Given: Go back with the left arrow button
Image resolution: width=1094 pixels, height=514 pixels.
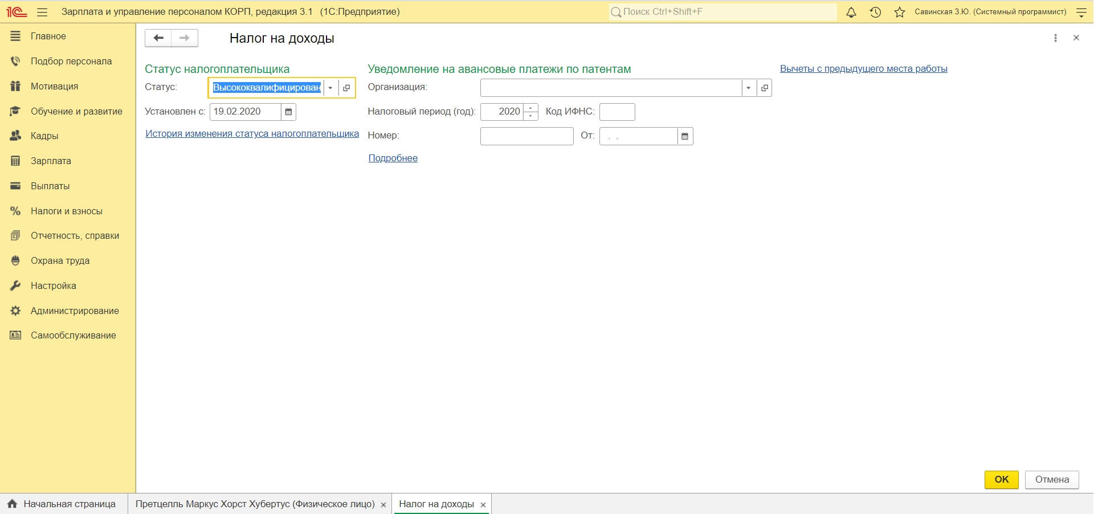Looking at the screenshot, I should 158,38.
